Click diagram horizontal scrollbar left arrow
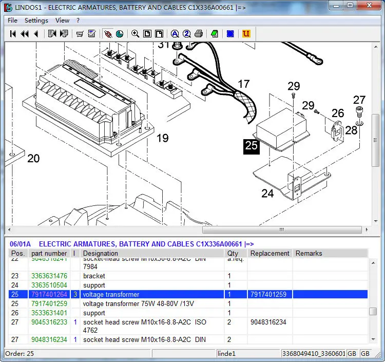Viewport: 385px width, 362px height. [9, 230]
